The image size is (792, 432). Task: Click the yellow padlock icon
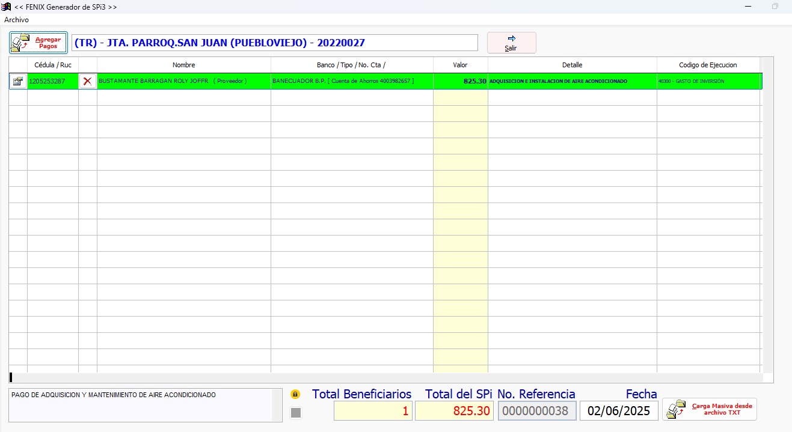coord(295,395)
